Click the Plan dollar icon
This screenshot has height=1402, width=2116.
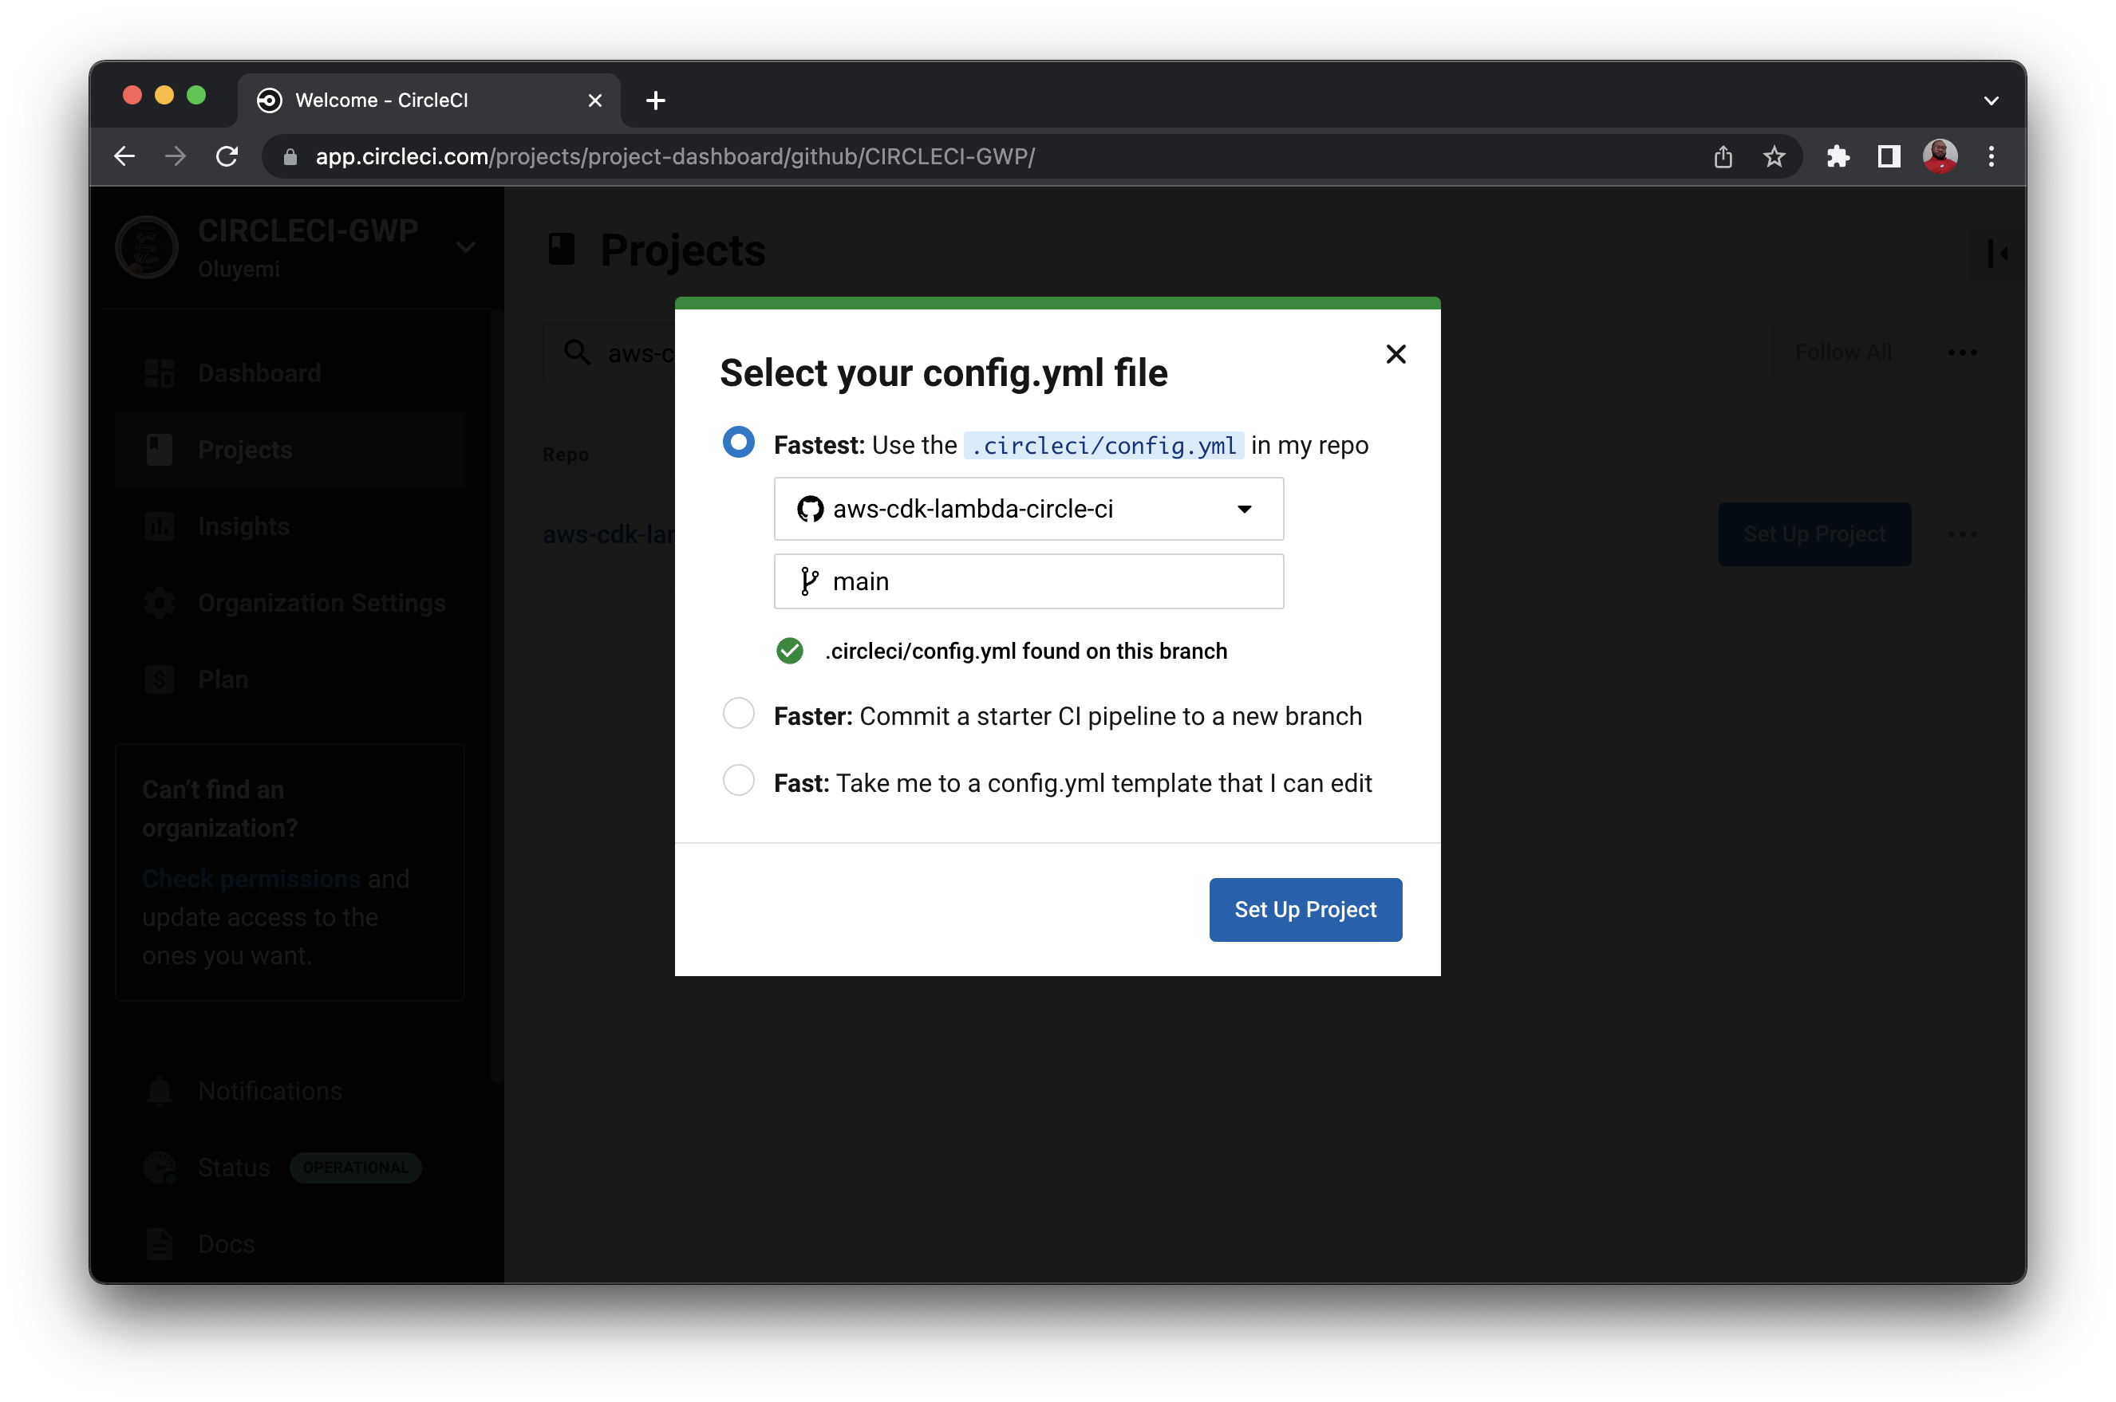(x=160, y=679)
